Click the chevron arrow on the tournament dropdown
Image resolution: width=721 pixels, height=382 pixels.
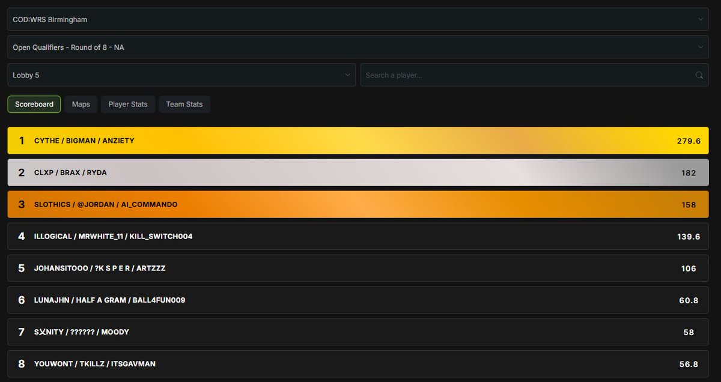(x=701, y=19)
